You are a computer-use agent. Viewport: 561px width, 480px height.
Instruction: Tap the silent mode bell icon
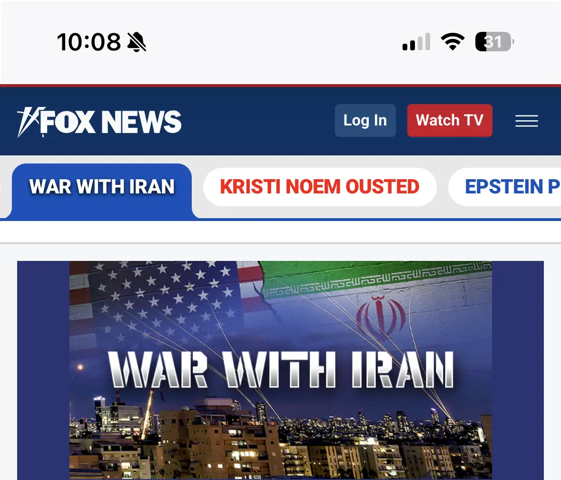137,42
